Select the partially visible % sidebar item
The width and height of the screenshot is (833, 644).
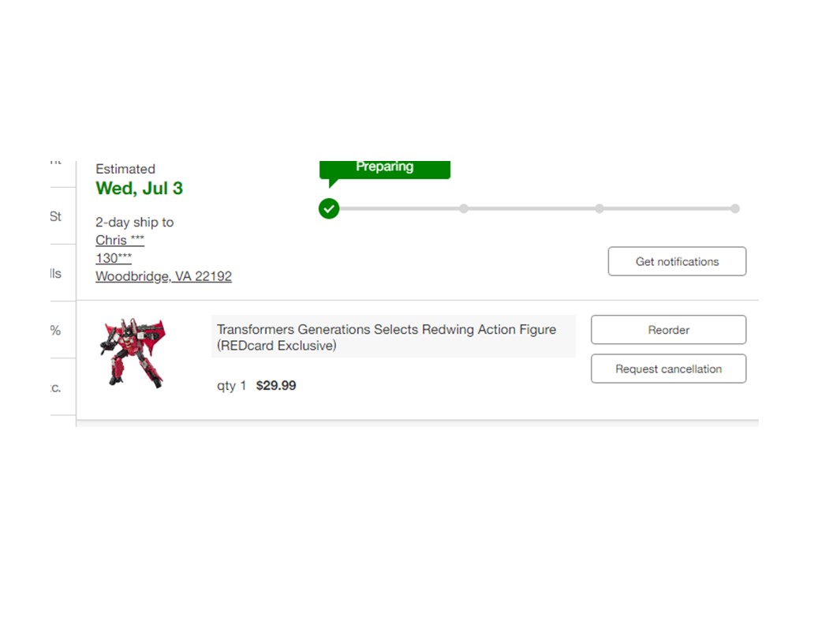[x=56, y=331]
